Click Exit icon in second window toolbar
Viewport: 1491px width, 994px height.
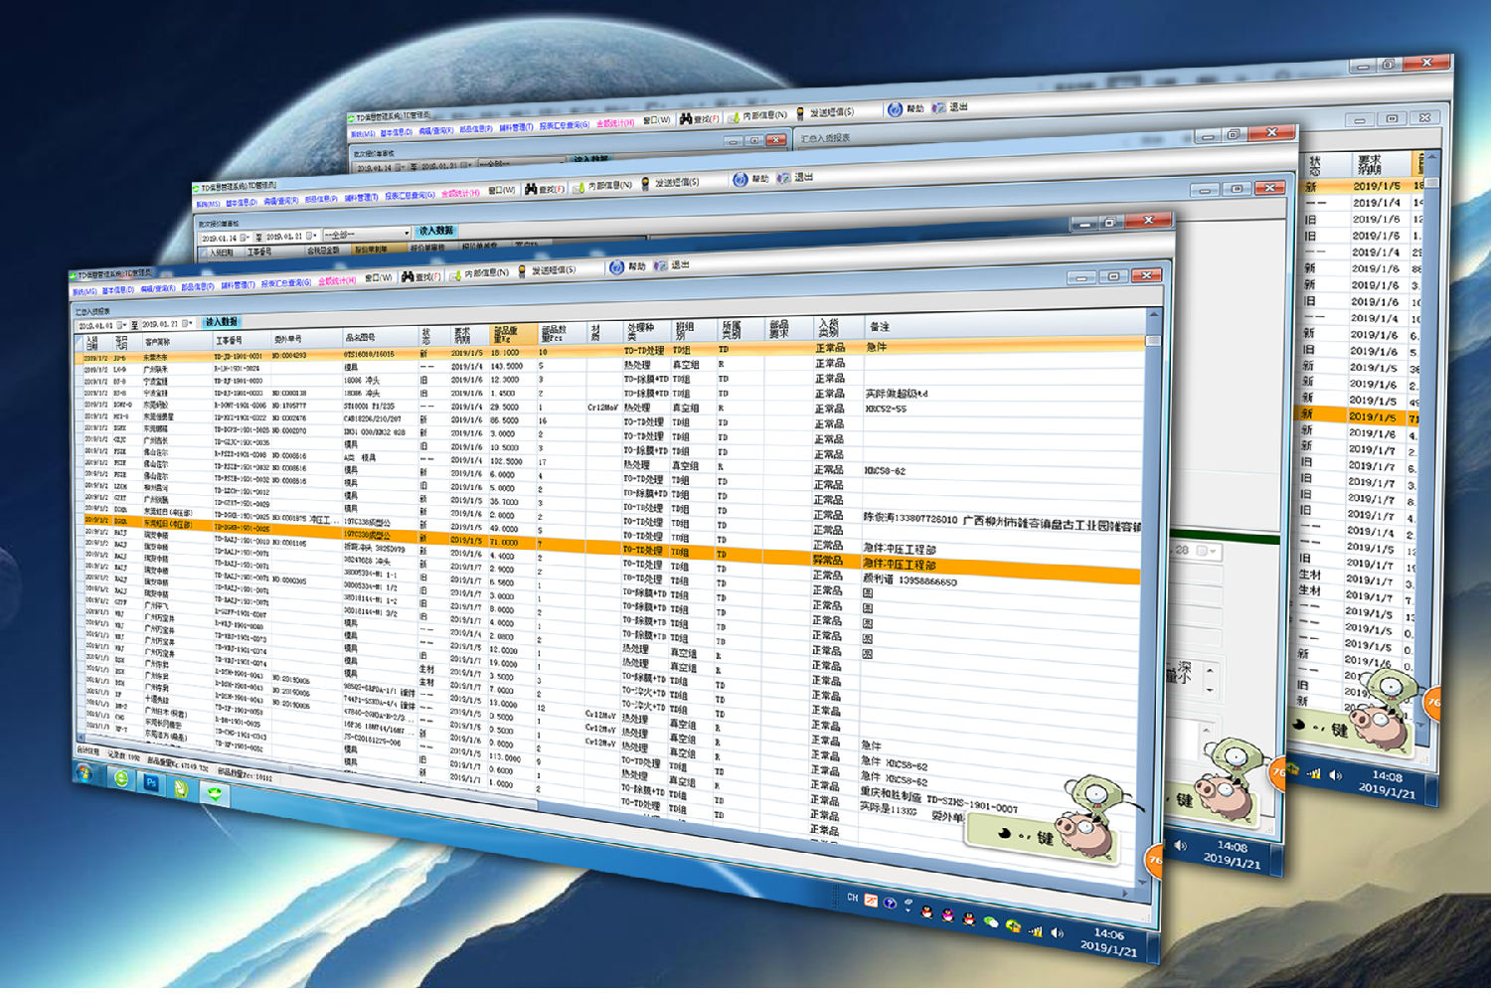click(783, 178)
